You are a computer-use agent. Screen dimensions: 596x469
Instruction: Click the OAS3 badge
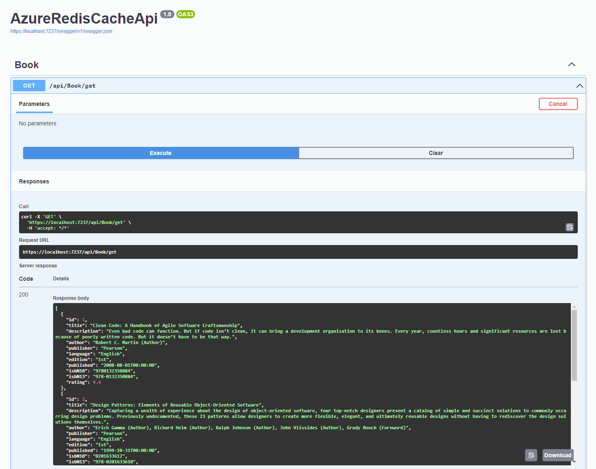[x=186, y=14]
